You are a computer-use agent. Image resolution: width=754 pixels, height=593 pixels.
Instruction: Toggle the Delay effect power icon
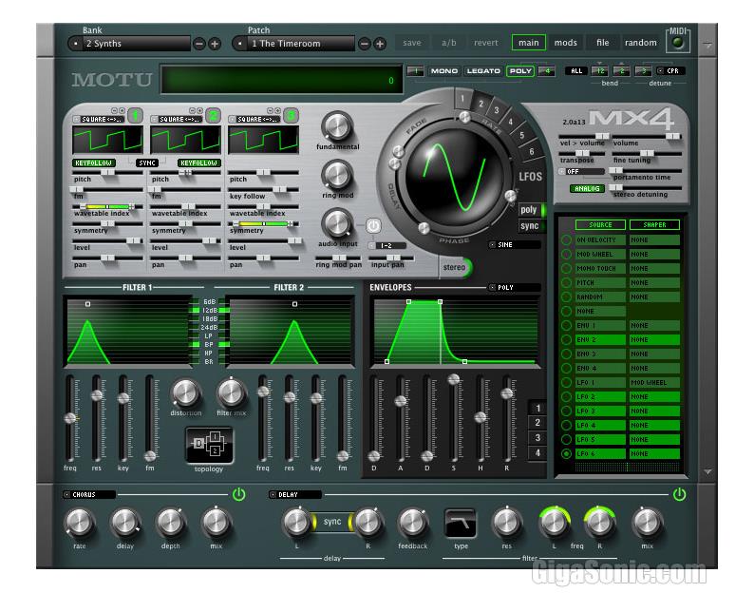[x=679, y=494]
